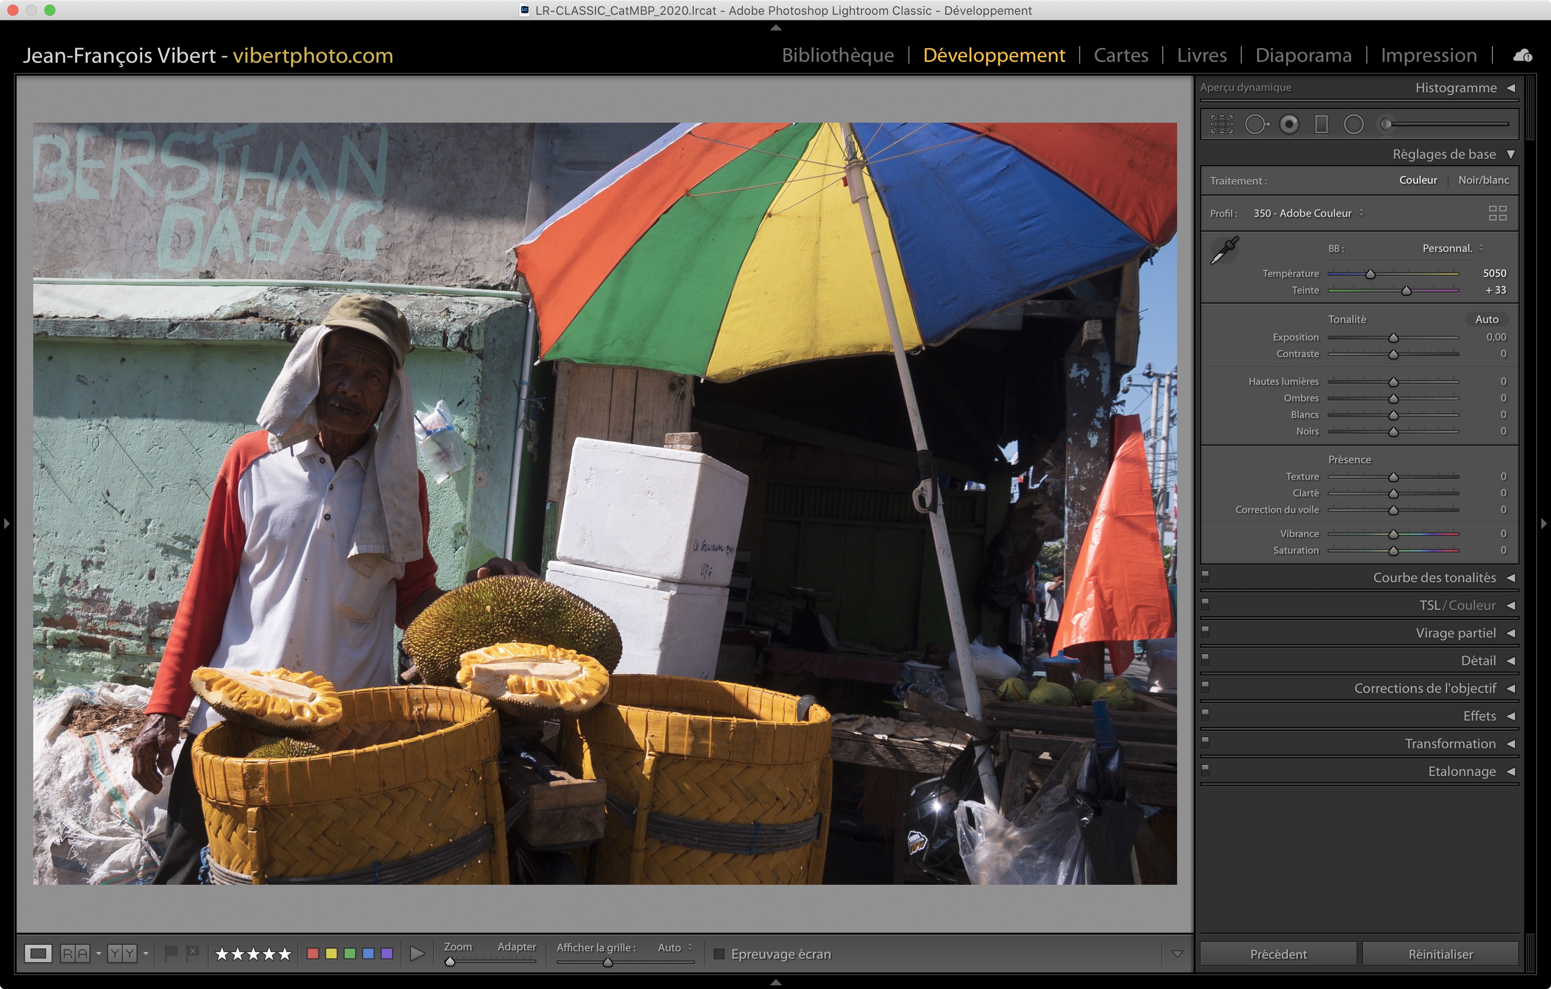Click the Réinitialiser button

1440,953
